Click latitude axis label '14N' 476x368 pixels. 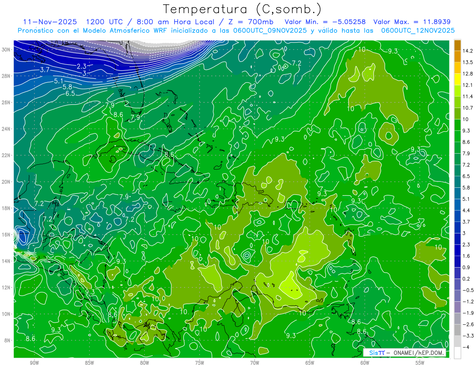(6, 261)
